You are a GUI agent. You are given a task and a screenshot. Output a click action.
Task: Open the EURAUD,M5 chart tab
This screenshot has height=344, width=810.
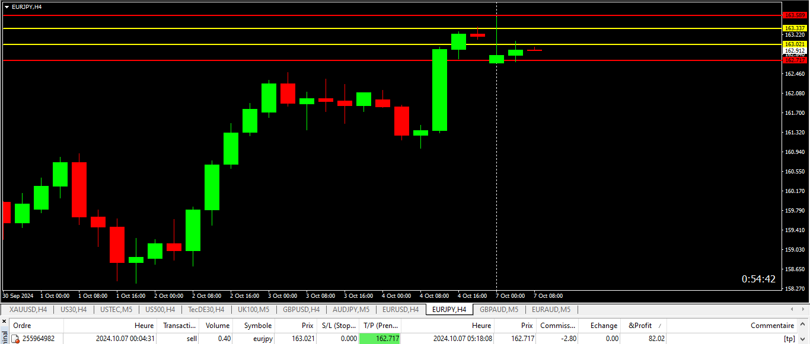551,309
